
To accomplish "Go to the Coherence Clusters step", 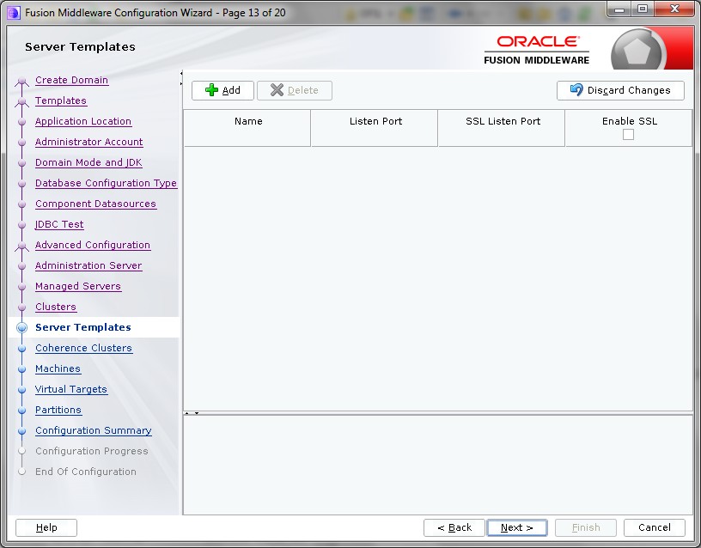I will (83, 348).
